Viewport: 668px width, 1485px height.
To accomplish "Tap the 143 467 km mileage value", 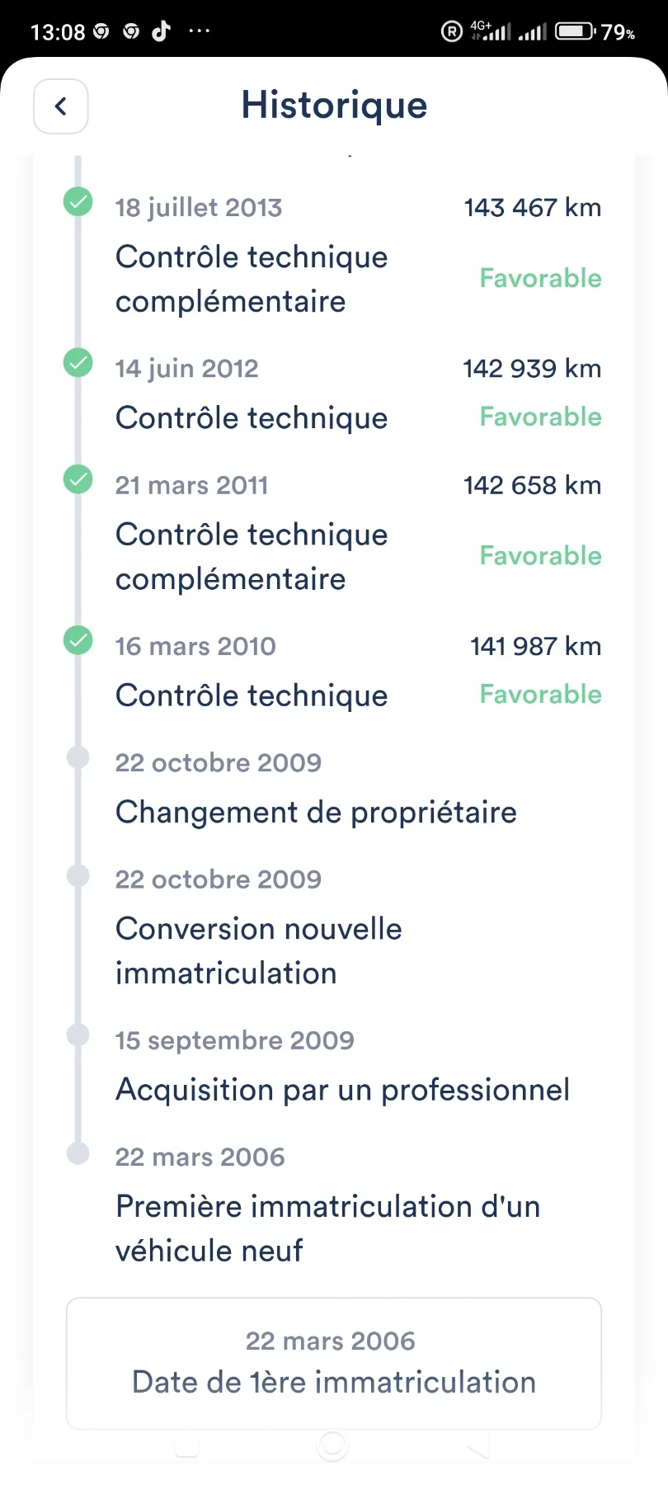I will [533, 207].
